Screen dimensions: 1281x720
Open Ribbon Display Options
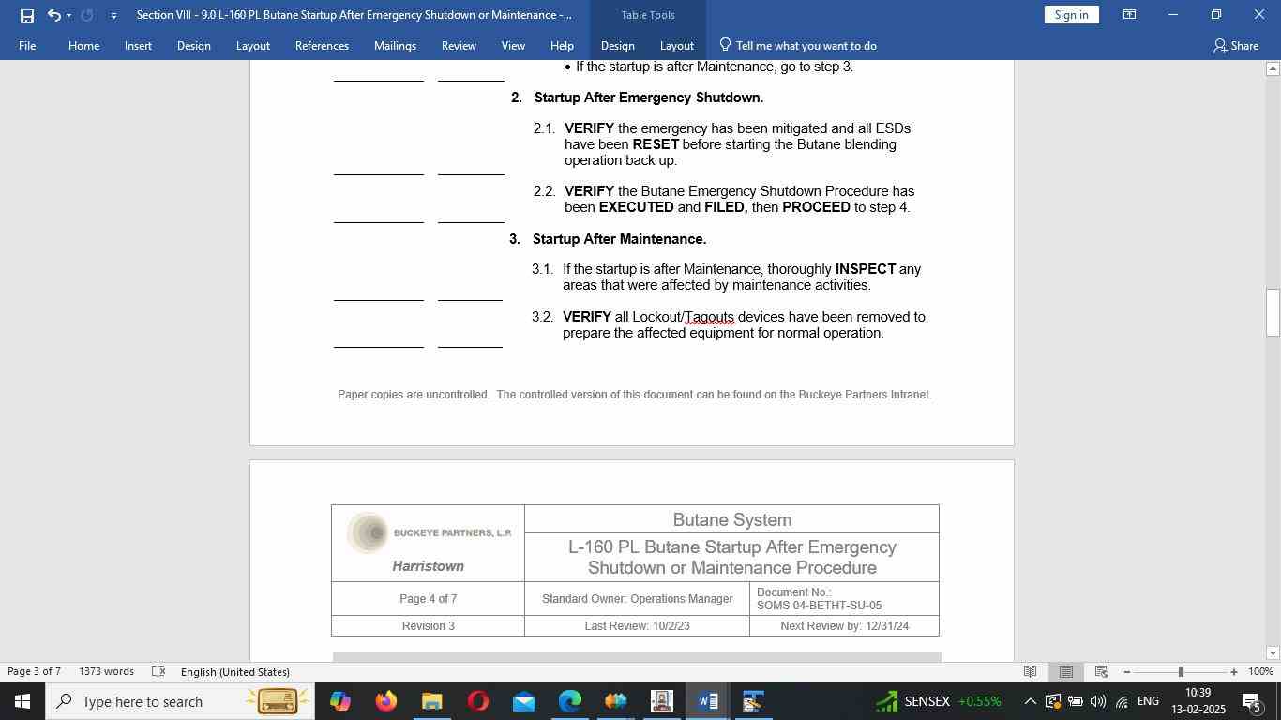(x=1130, y=15)
